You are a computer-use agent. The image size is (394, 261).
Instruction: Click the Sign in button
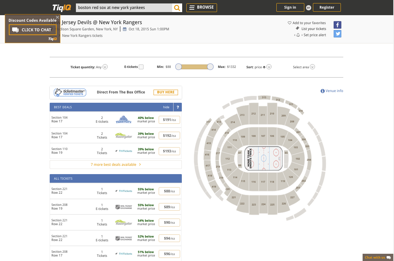pyautogui.click(x=290, y=8)
